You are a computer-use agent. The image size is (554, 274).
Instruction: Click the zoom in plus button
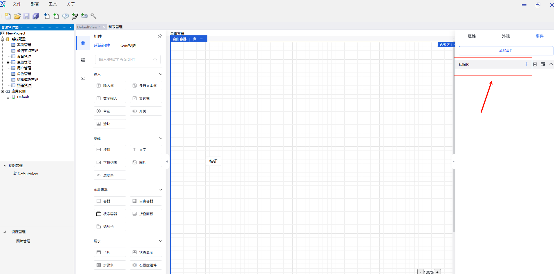(x=437, y=272)
